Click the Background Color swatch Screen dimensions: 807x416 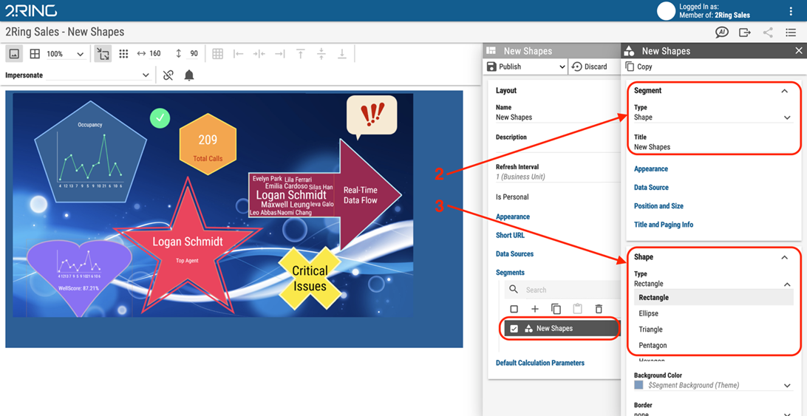pos(639,385)
